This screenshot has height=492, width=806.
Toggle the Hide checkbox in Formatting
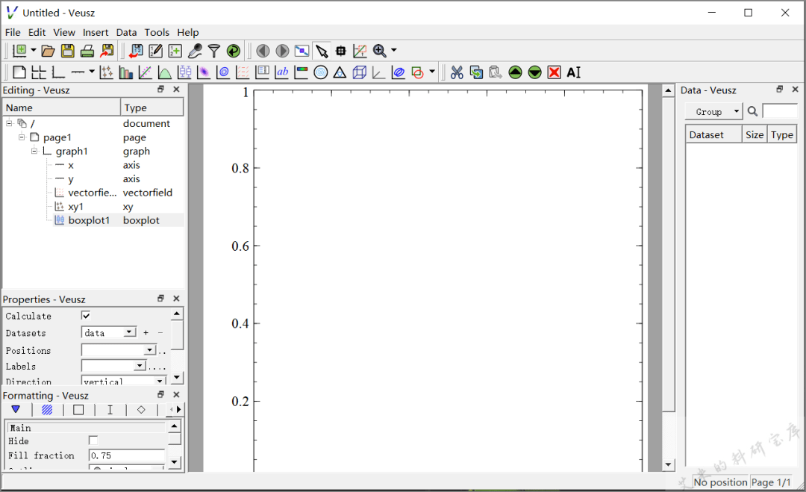tap(93, 440)
